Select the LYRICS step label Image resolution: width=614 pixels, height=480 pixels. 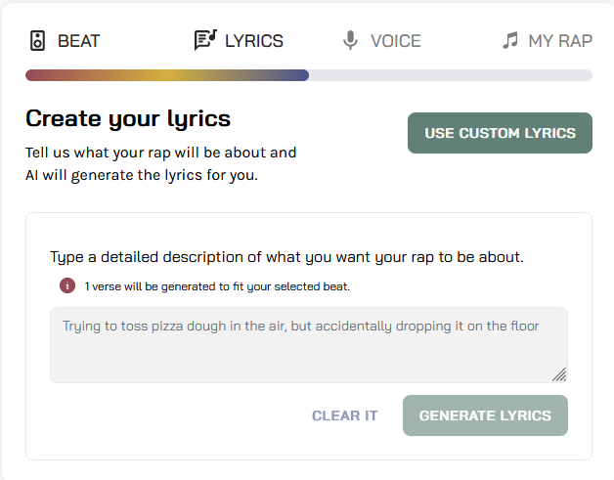(x=253, y=41)
